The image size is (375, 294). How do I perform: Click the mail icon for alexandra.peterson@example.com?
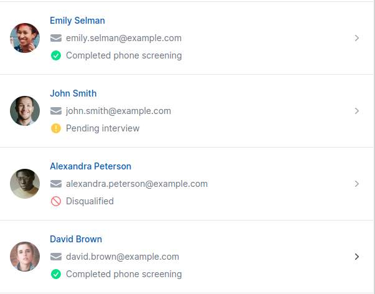coord(56,184)
